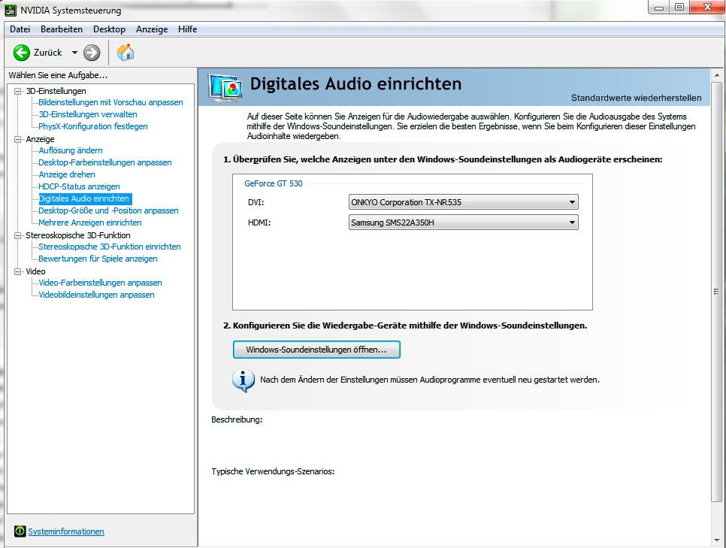
Task: Close the NVIDIA Systemsteuerung window
Action: point(707,8)
